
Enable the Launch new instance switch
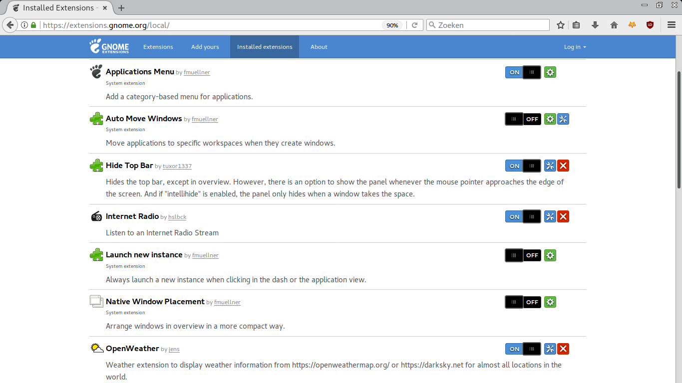point(523,255)
